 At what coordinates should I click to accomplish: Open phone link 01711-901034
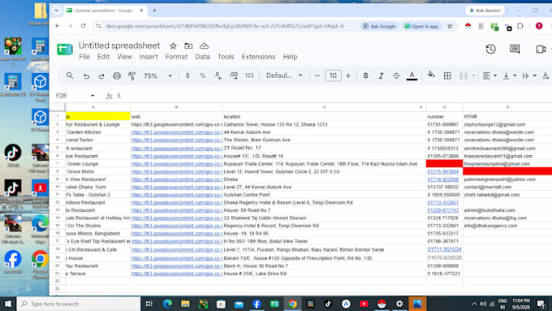click(x=444, y=249)
